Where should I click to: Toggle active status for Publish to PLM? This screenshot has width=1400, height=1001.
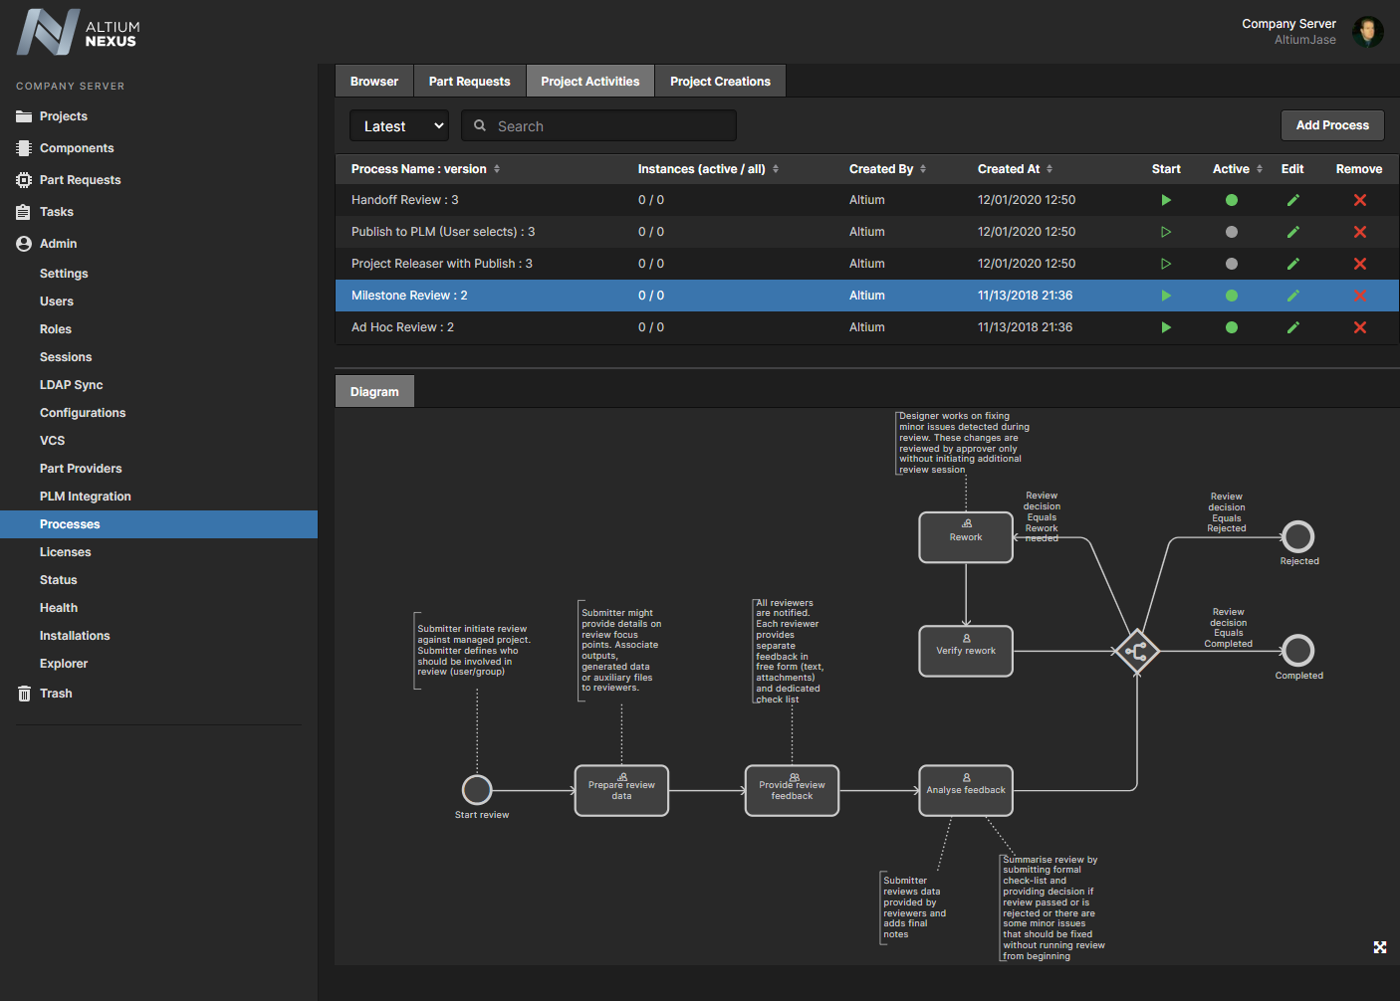pyautogui.click(x=1232, y=232)
